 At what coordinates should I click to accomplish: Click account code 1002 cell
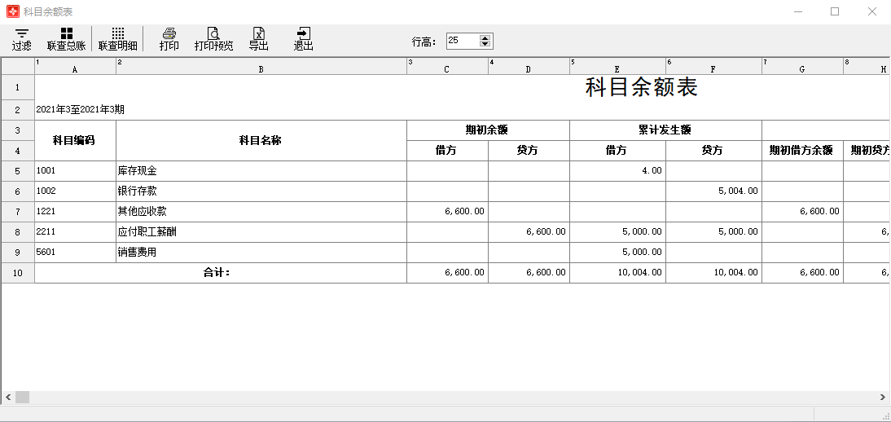tap(75, 191)
